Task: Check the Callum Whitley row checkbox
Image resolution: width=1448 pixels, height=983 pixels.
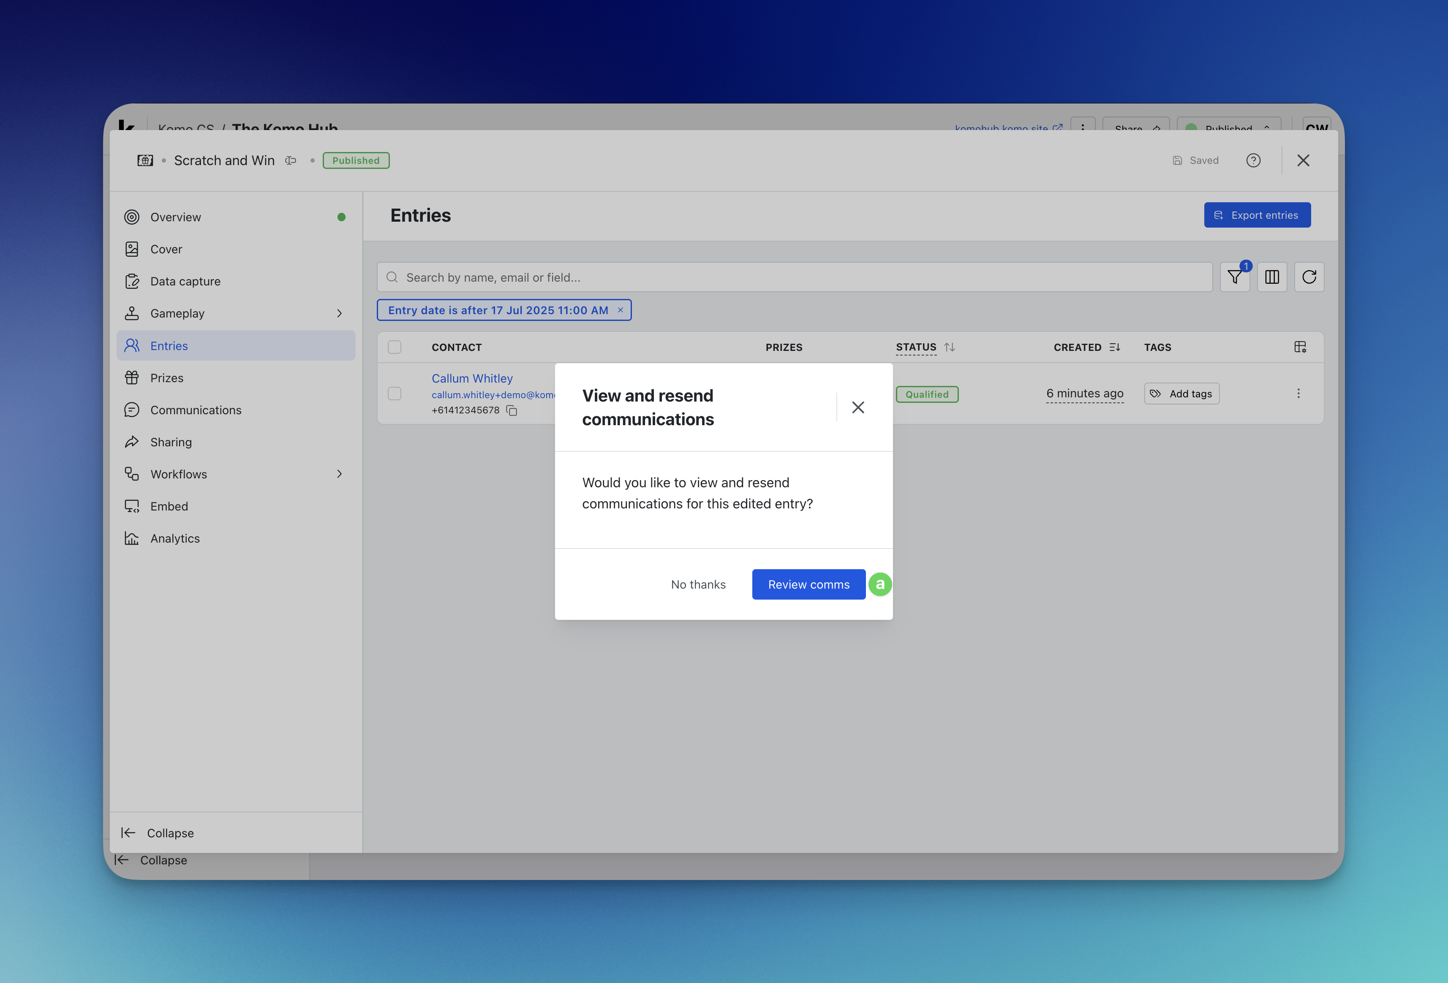Action: [395, 394]
